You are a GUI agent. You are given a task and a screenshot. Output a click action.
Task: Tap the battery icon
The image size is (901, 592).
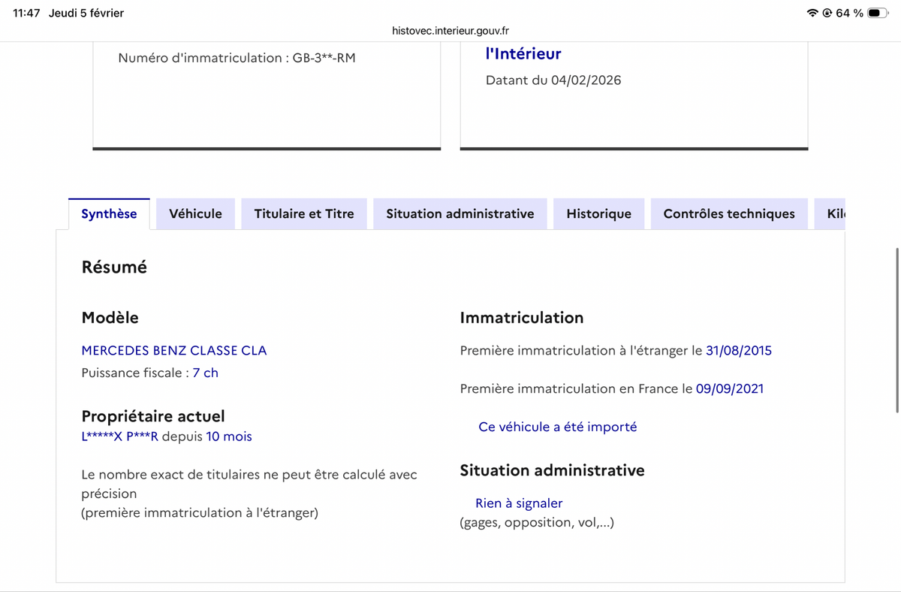click(877, 13)
